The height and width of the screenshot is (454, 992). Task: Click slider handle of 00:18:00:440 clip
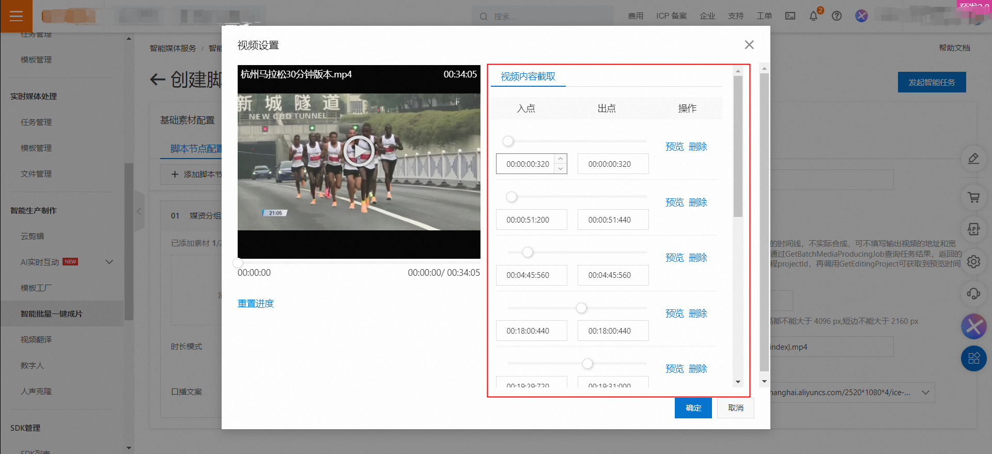pyautogui.click(x=581, y=308)
